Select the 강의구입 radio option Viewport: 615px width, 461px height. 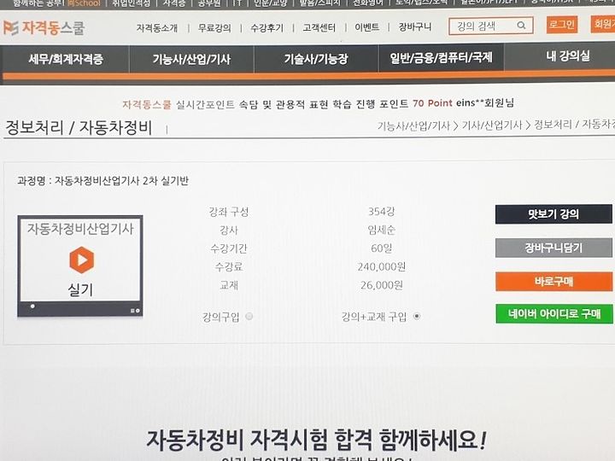coord(249,316)
